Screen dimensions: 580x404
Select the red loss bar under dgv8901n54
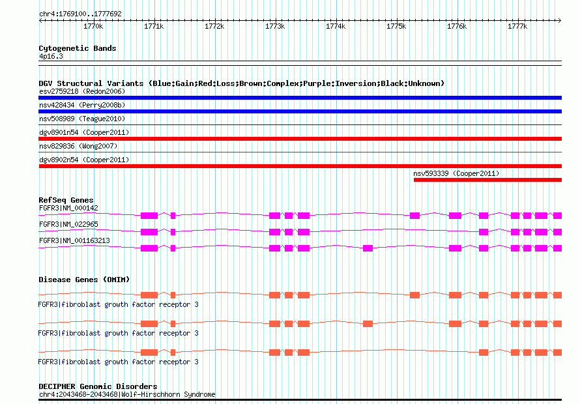tap(300, 139)
